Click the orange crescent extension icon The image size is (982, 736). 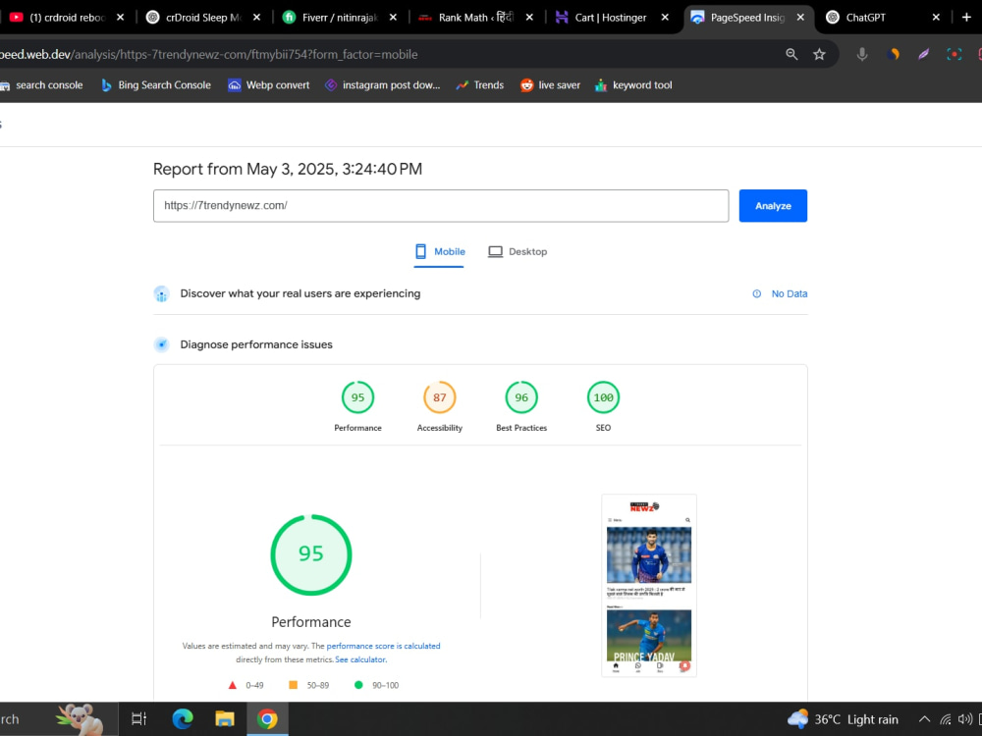pyautogui.click(x=893, y=54)
